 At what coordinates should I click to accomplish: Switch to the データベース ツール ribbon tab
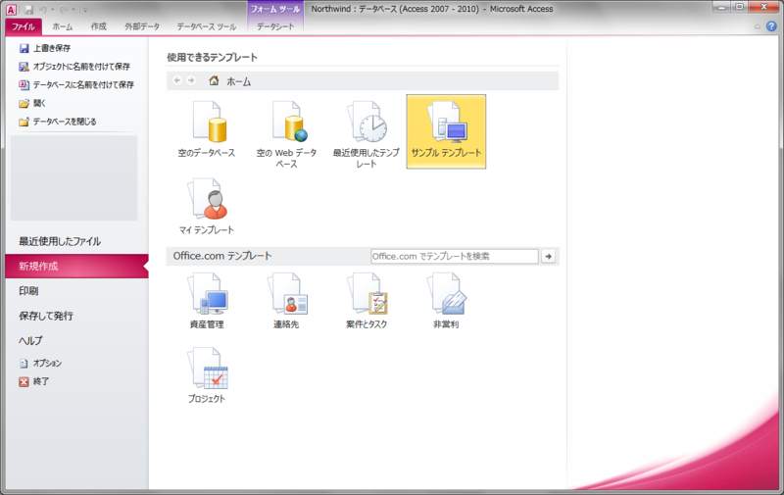coord(206,26)
